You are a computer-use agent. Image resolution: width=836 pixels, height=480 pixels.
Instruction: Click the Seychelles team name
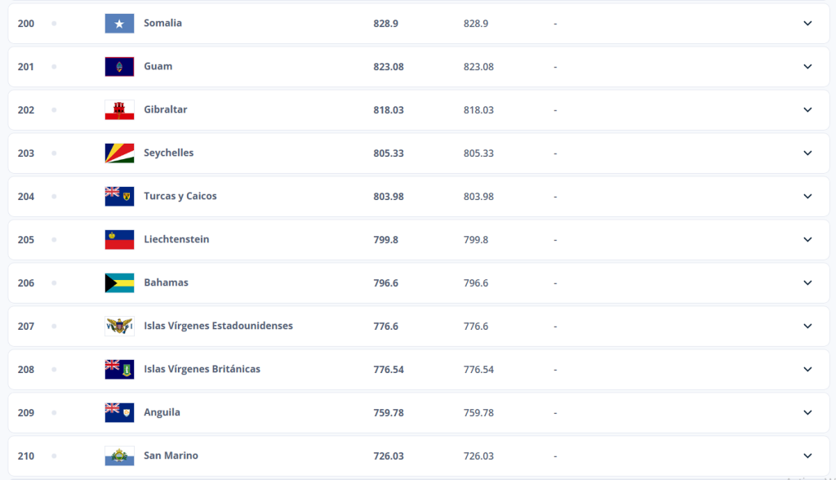(168, 153)
